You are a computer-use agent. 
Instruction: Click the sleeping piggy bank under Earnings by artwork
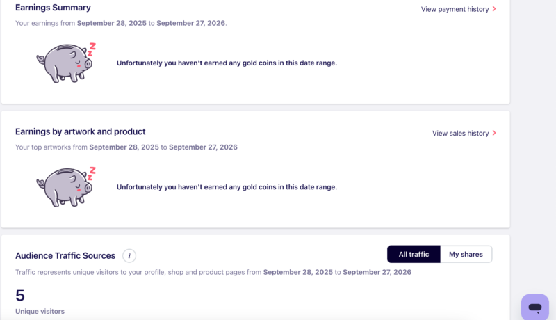66,187
